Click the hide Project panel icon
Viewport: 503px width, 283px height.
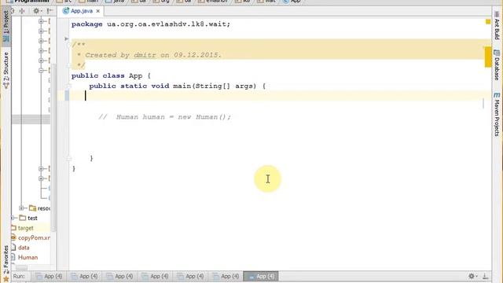[50, 11]
